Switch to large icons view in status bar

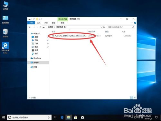135,98
